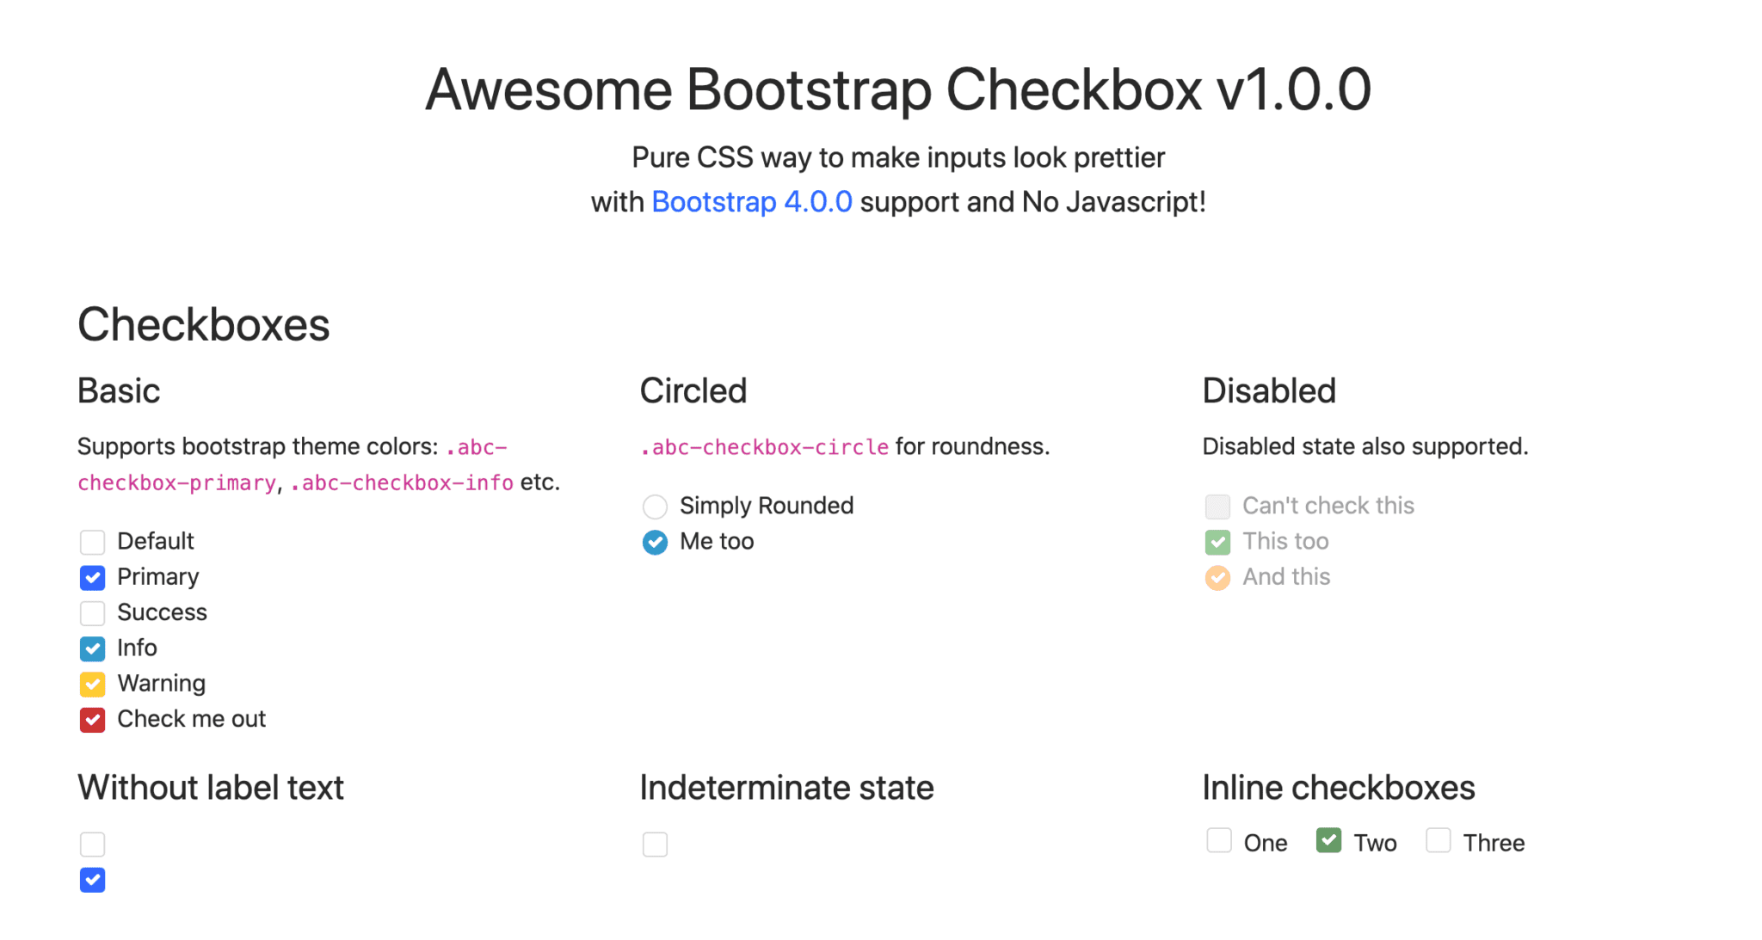Check the Default checkbox
The height and width of the screenshot is (940, 1762).
[92, 542]
